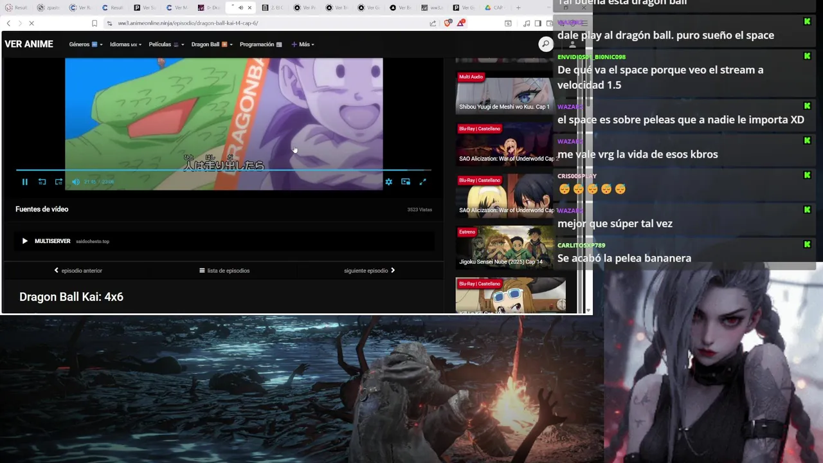Image resolution: width=823 pixels, height=463 pixels.
Task: Toggle picture-in-picture mode on player
Action: [x=406, y=182]
